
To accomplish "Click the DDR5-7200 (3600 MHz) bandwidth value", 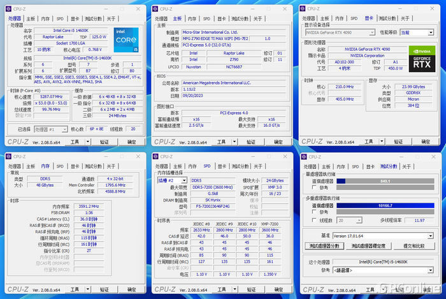I will tap(213, 187).
